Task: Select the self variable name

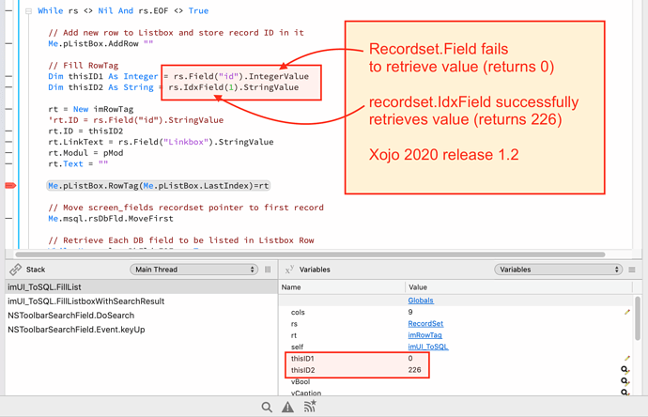Action: point(297,347)
